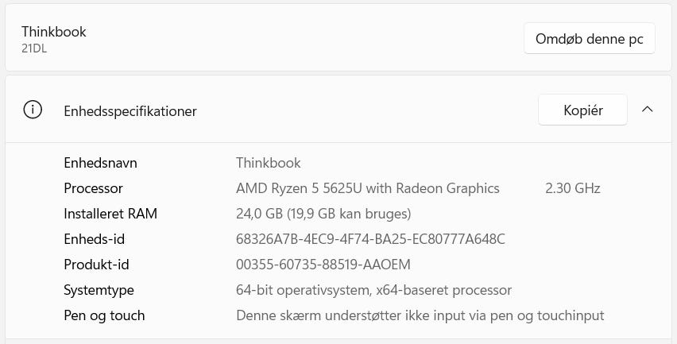The image size is (677, 344).
Task: Click the info icon beside Enhedsspecifikationer
Action: pyautogui.click(x=33, y=110)
